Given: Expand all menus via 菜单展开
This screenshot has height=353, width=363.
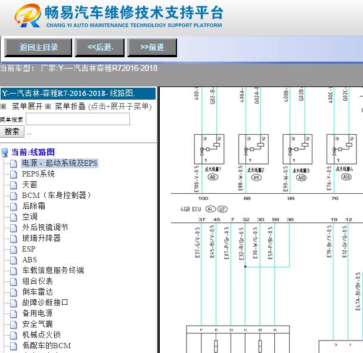Looking at the screenshot, I should (x=27, y=106).
